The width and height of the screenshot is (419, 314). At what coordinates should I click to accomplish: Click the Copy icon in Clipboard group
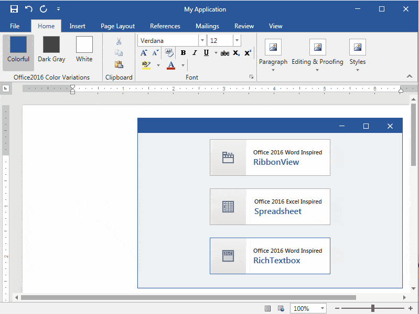(x=119, y=52)
